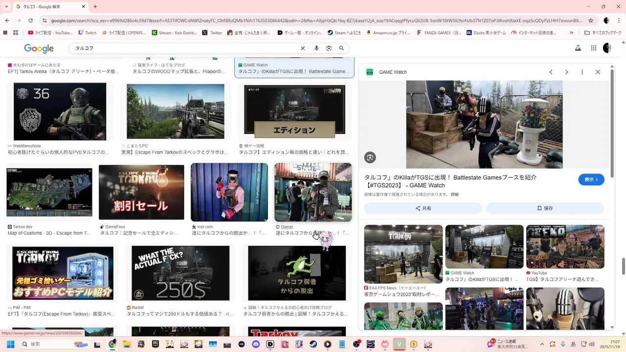Open EAA FPS News related image
The height and width of the screenshot is (352, 626).
(403, 254)
